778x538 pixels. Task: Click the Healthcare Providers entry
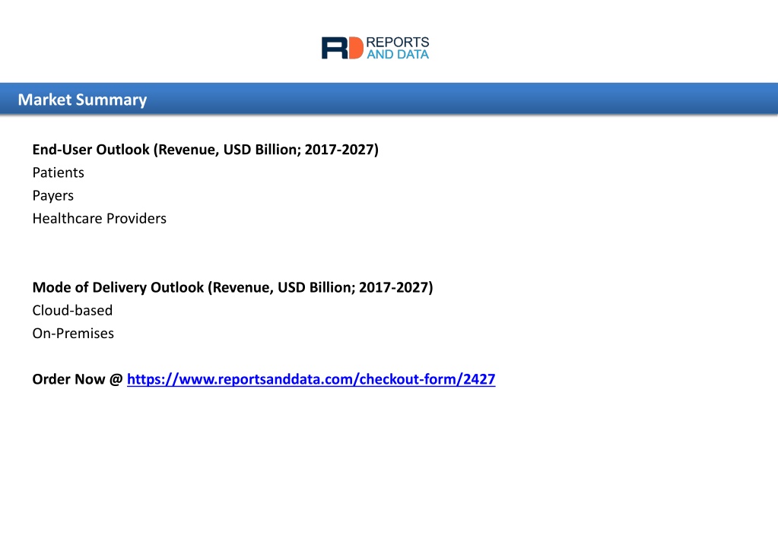pos(99,219)
